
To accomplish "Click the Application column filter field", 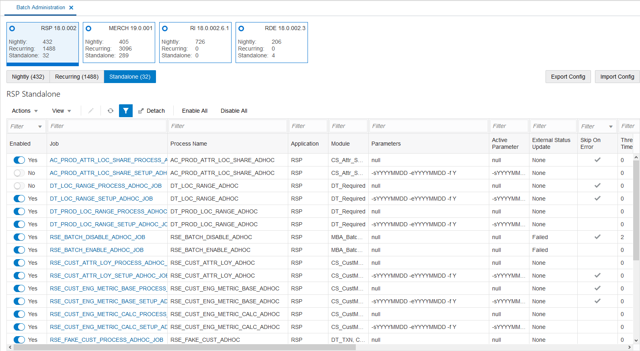I will [x=308, y=126].
